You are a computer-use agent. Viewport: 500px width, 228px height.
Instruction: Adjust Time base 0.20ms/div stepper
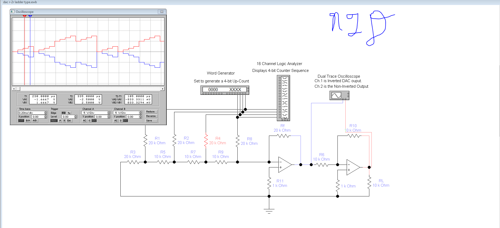46,113
